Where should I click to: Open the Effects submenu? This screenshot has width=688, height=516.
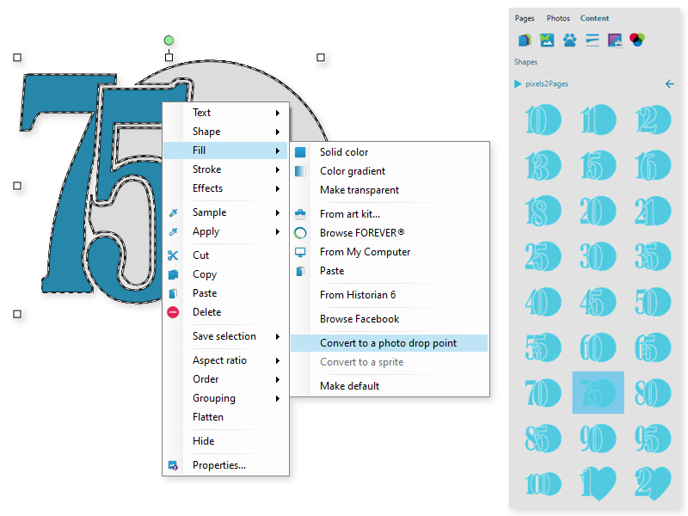(x=225, y=188)
